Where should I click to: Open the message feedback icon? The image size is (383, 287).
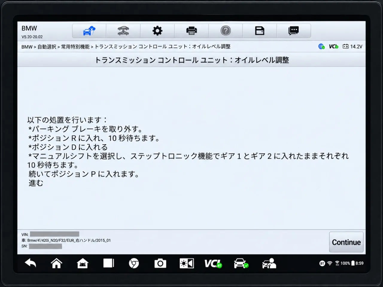tap(294, 31)
